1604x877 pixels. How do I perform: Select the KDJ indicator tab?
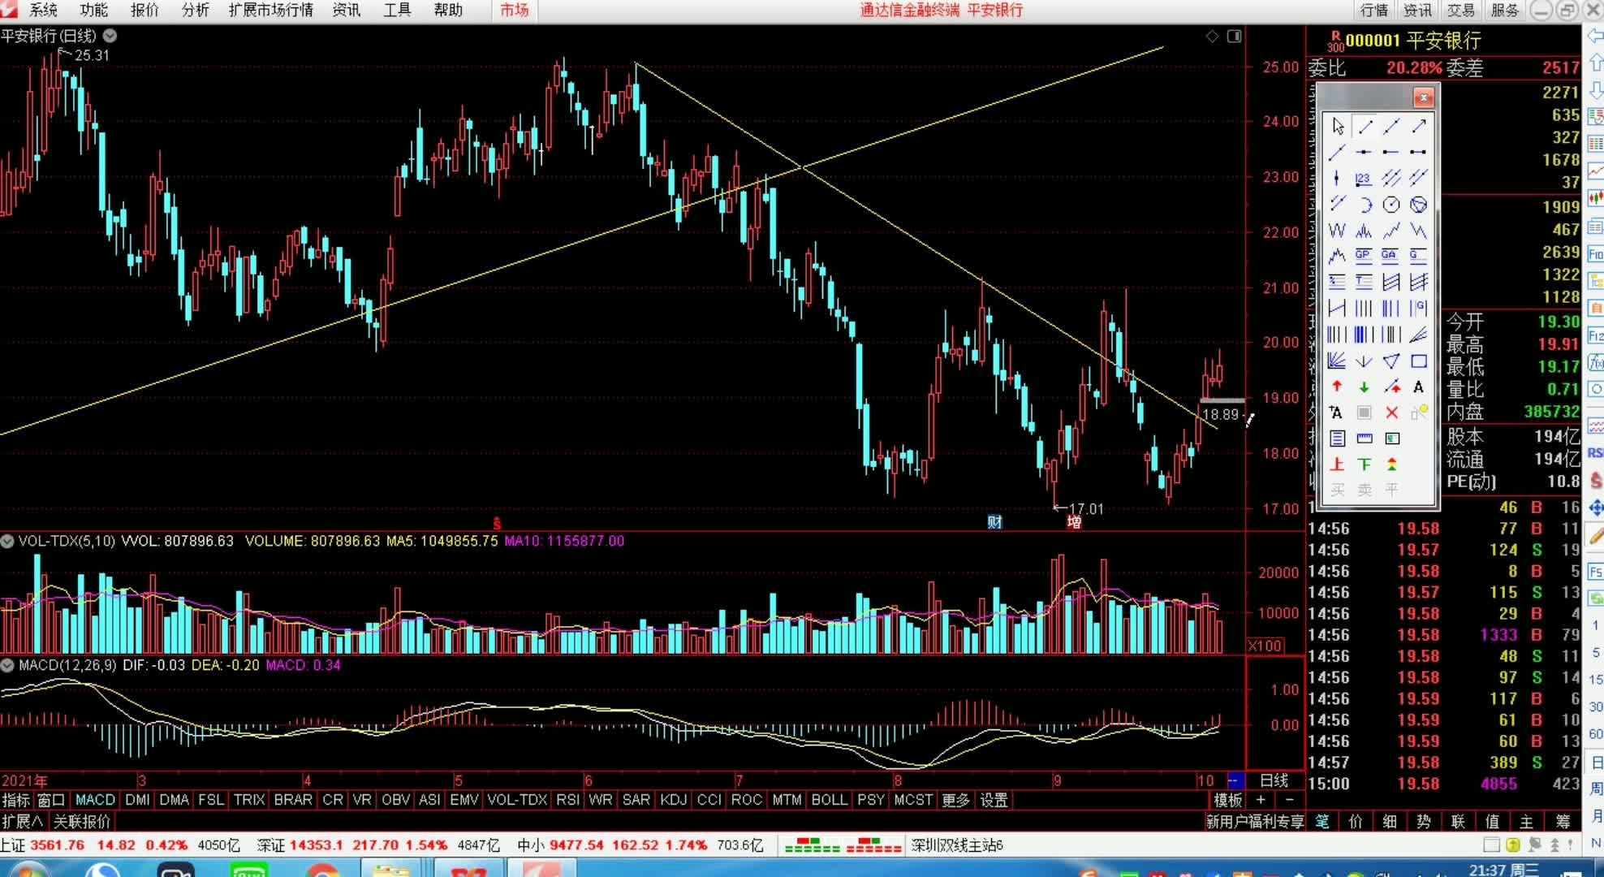(x=674, y=800)
